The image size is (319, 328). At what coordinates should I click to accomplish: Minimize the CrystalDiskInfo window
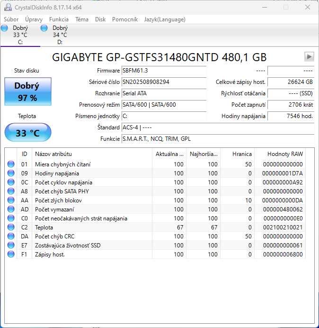coord(265,7)
